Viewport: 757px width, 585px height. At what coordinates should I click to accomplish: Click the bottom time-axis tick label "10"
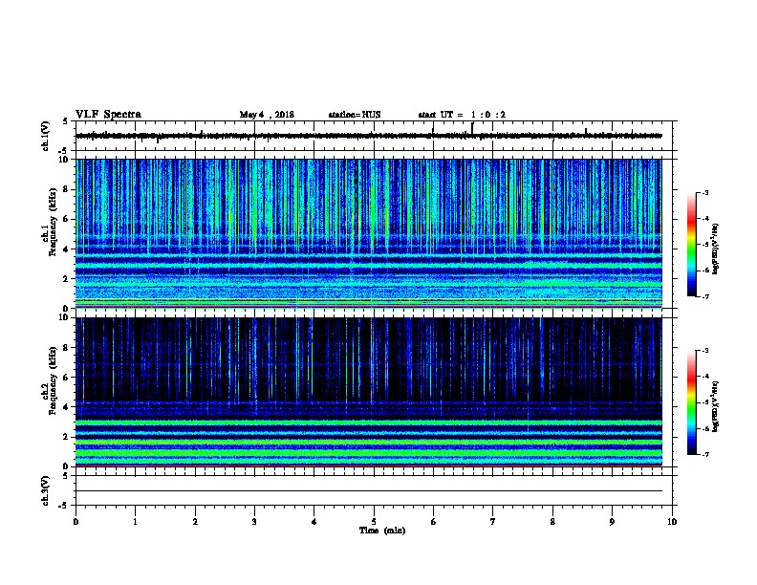click(672, 522)
